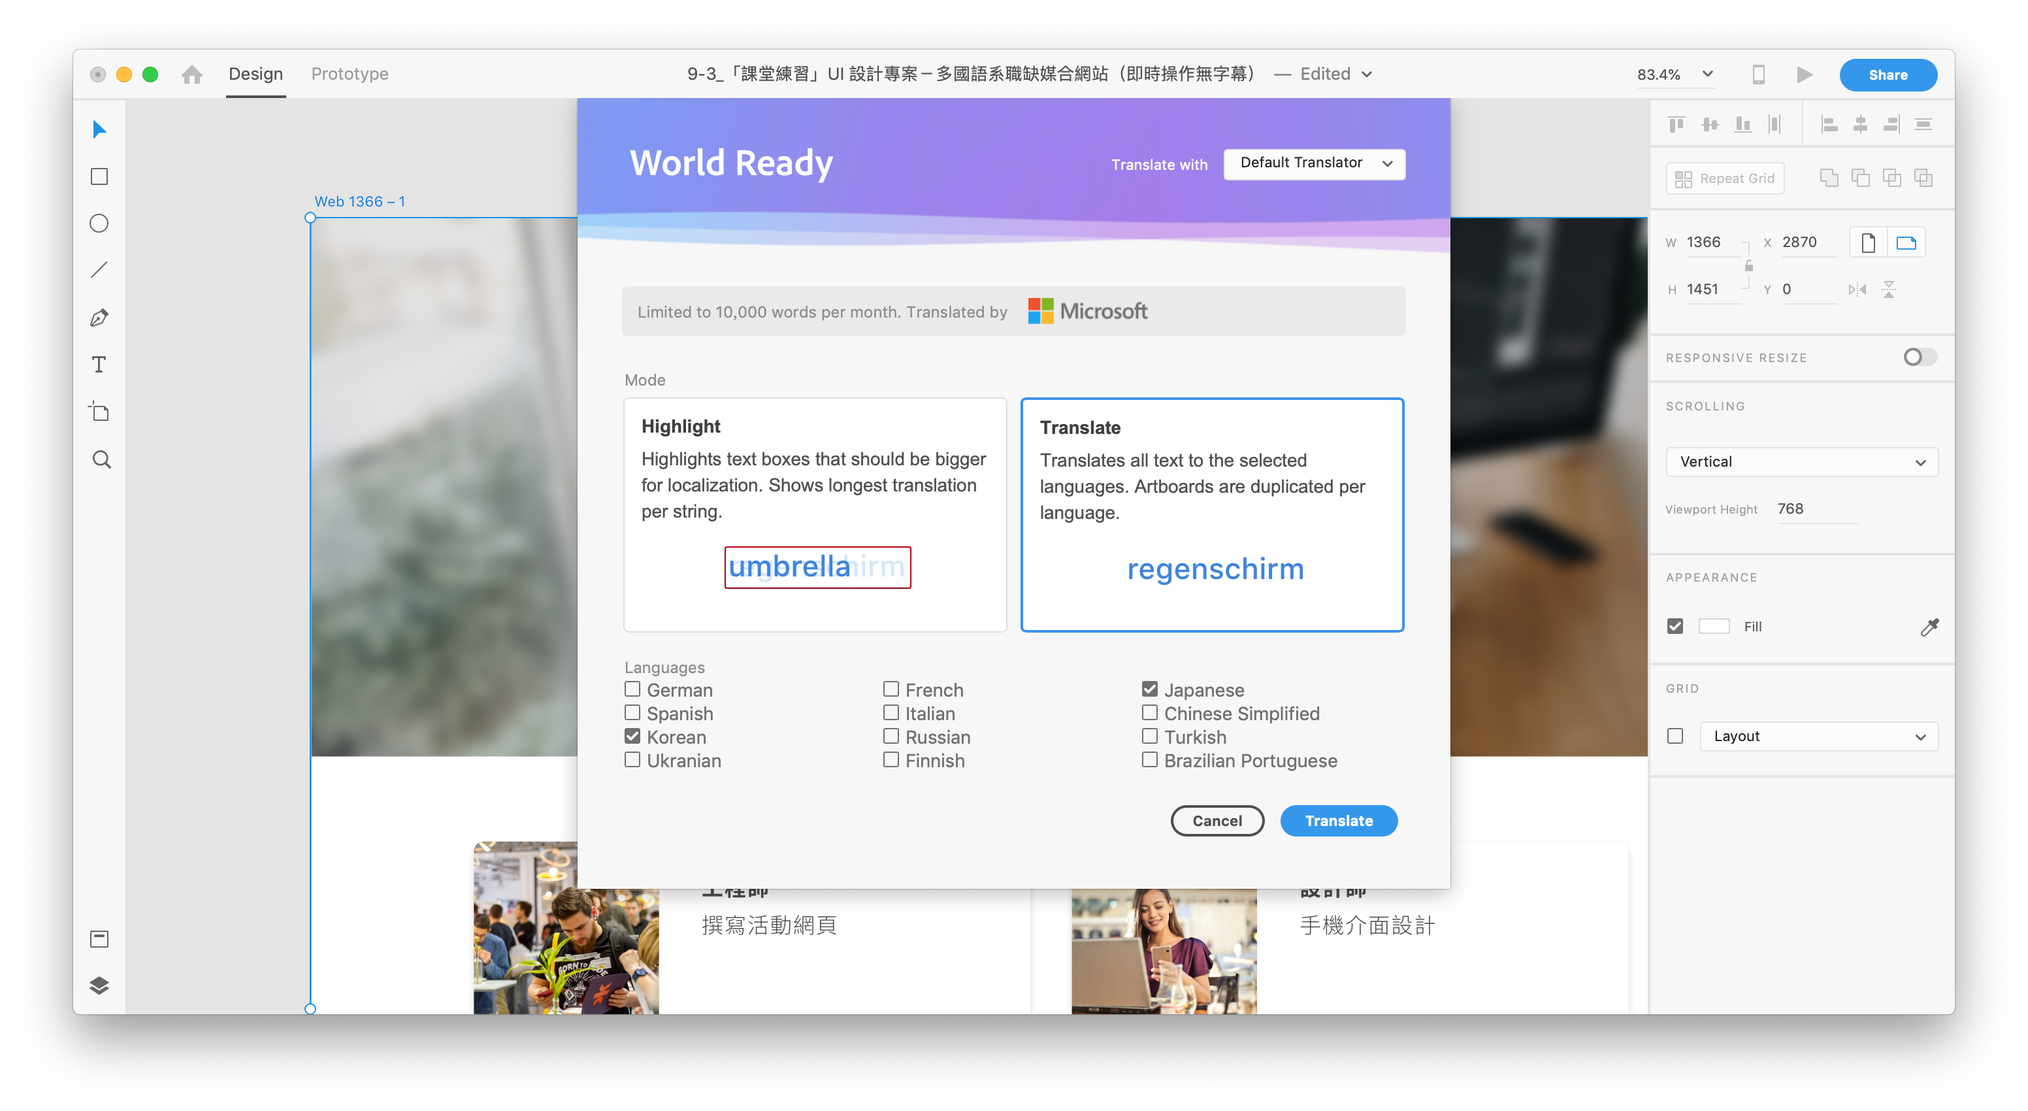Open the Layers panel icon

[x=99, y=986]
